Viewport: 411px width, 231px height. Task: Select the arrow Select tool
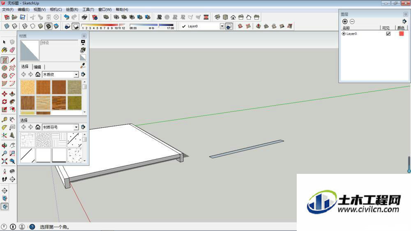(x=4, y=42)
